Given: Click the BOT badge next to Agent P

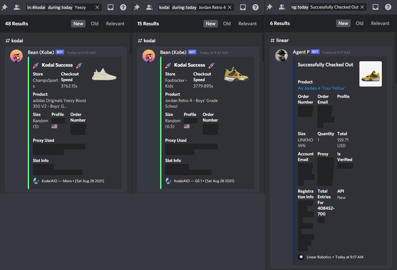Looking at the screenshot, I should 315,52.
